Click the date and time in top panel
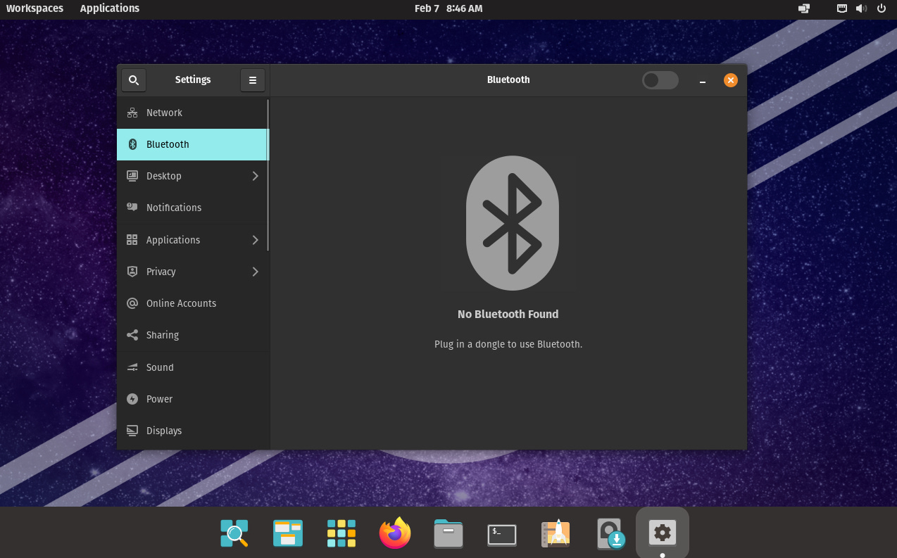897x558 pixels. tap(448, 8)
